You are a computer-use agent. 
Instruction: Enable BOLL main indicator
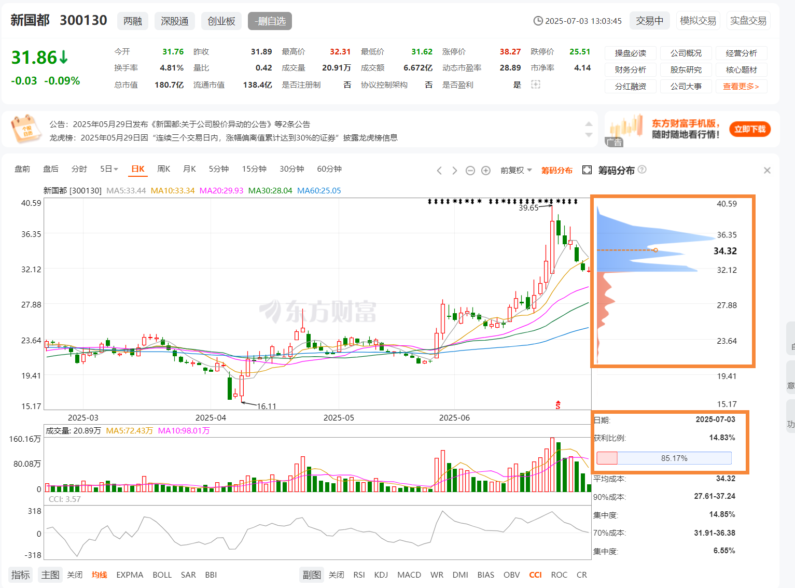pos(162,575)
